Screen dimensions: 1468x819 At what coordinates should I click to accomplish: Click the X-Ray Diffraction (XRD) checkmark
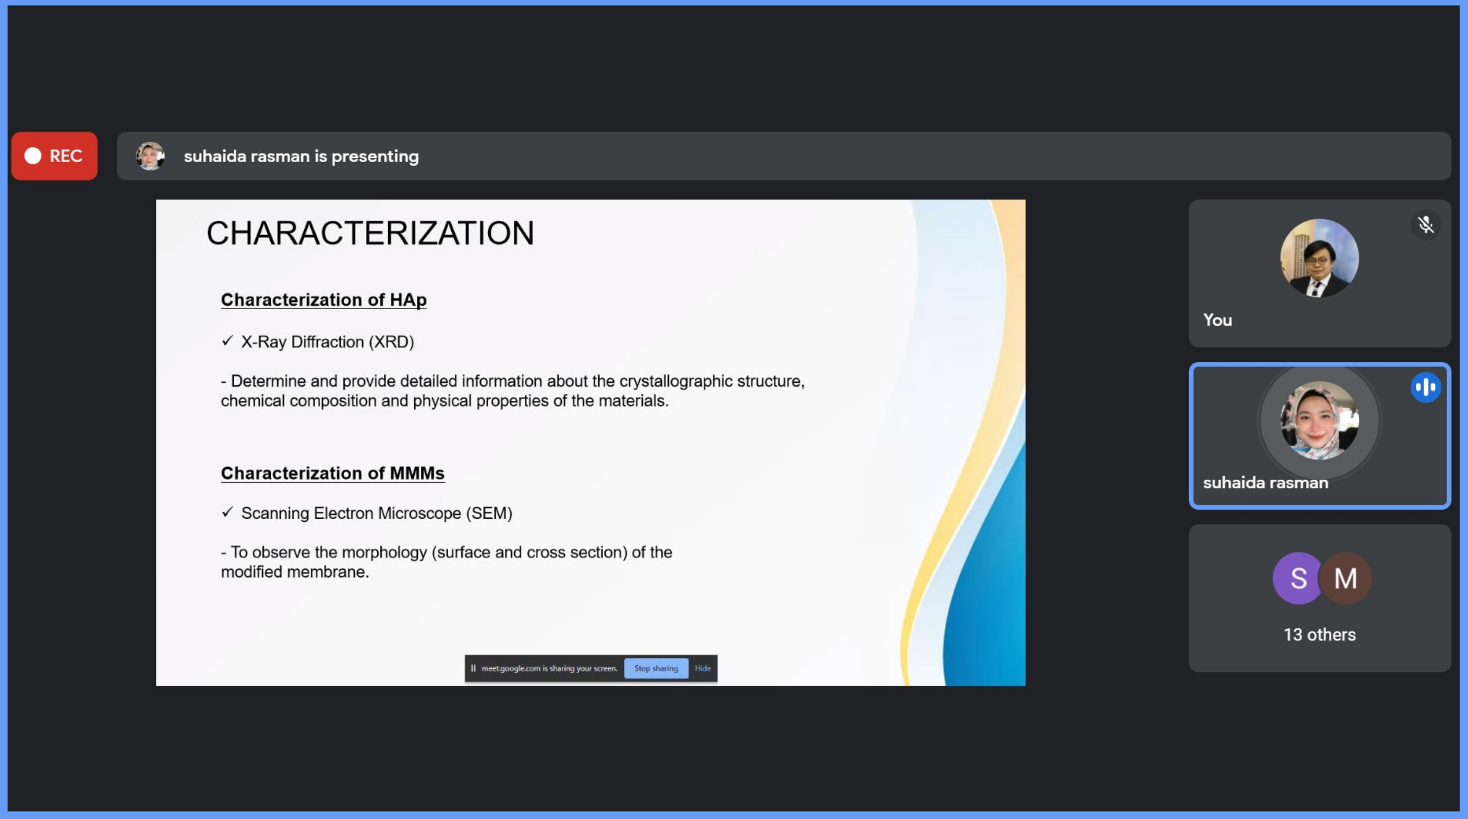[227, 340]
